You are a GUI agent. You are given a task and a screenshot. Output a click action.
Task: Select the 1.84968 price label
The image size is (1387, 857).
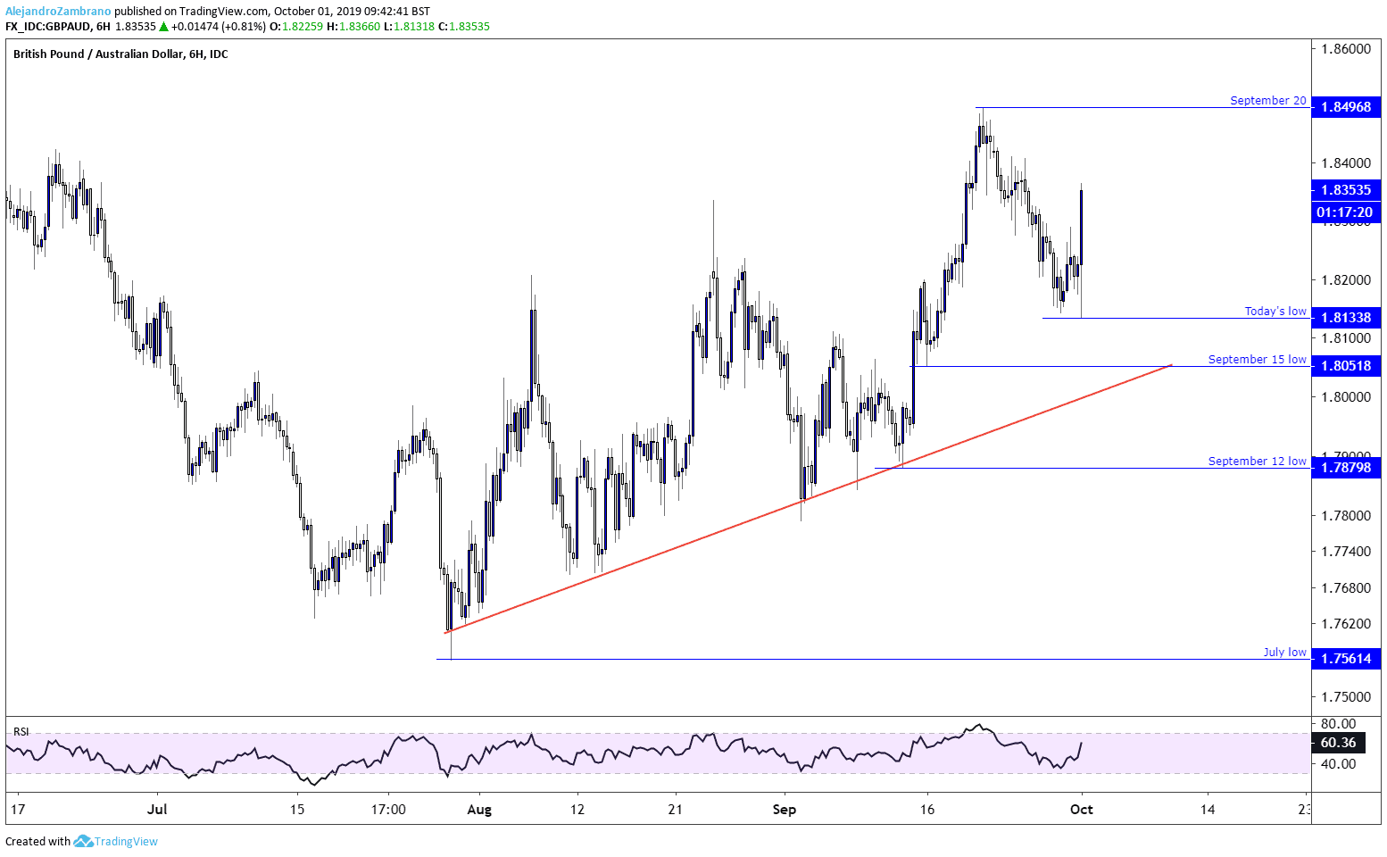coord(1346,107)
